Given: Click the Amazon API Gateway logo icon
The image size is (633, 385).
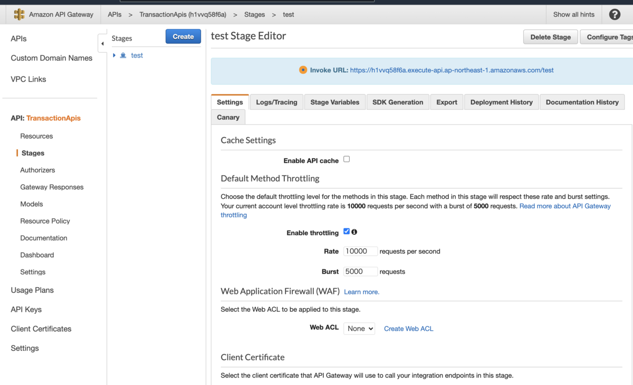Looking at the screenshot, I should pos(20,15).
